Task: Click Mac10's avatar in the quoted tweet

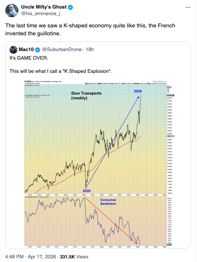Action: 13,49
